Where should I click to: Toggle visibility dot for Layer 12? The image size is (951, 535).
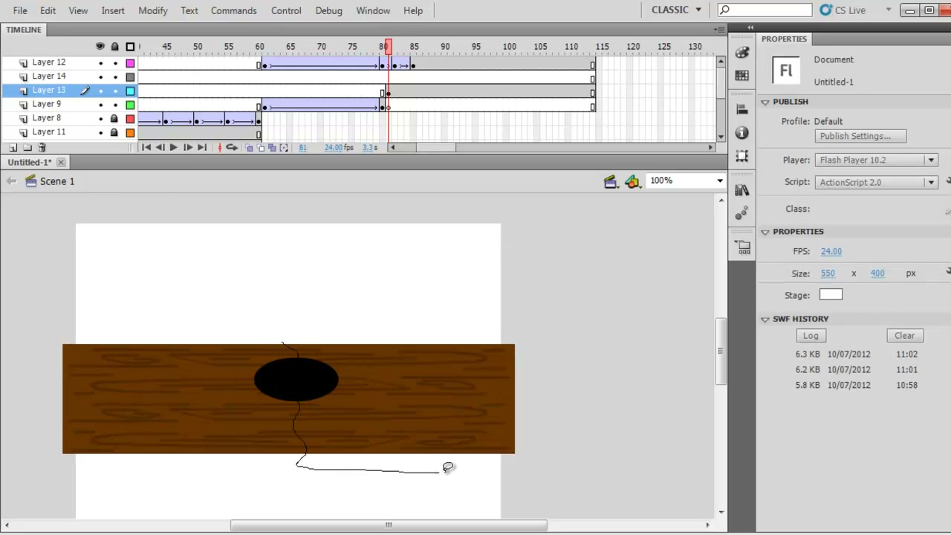click(101, 63)
